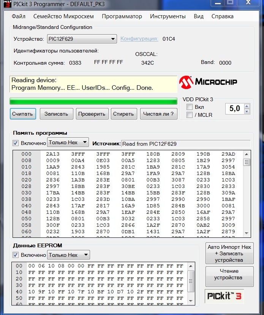Screen dimensions: 264x315
Task: Toggle Данные EEPROM Включено checkbox
Action: [x=16, y=255]
